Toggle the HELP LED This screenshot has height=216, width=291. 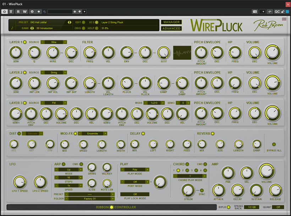pyautogui.click(x=97, y=28)
